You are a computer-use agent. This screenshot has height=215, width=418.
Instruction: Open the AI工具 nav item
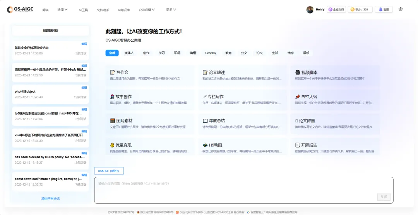pyautogui.click(x=83, y=10)
